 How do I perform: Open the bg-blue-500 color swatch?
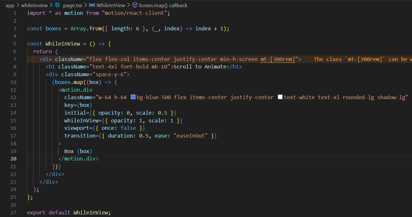point(134,97)
